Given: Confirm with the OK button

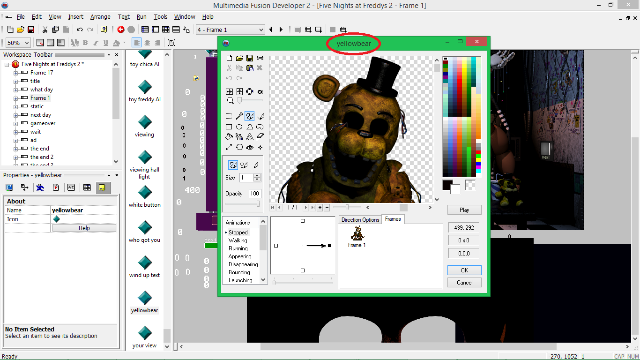Looking at the screenshot, I should click(464, 270).
